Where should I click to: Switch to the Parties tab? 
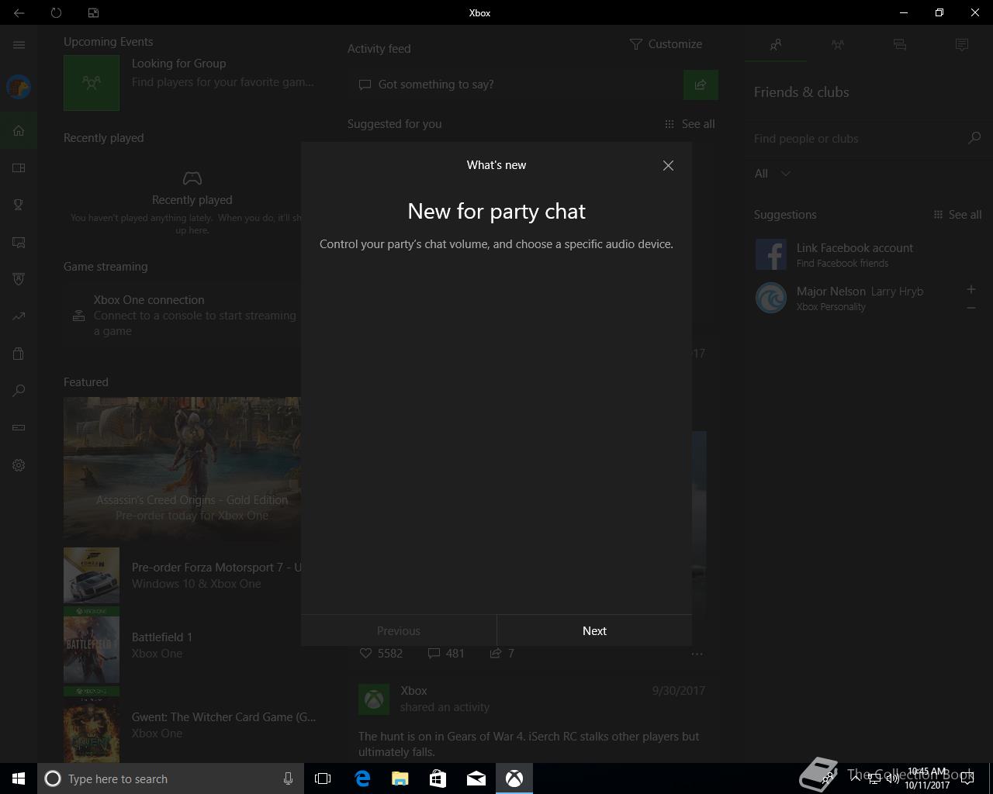click(838, 45)
